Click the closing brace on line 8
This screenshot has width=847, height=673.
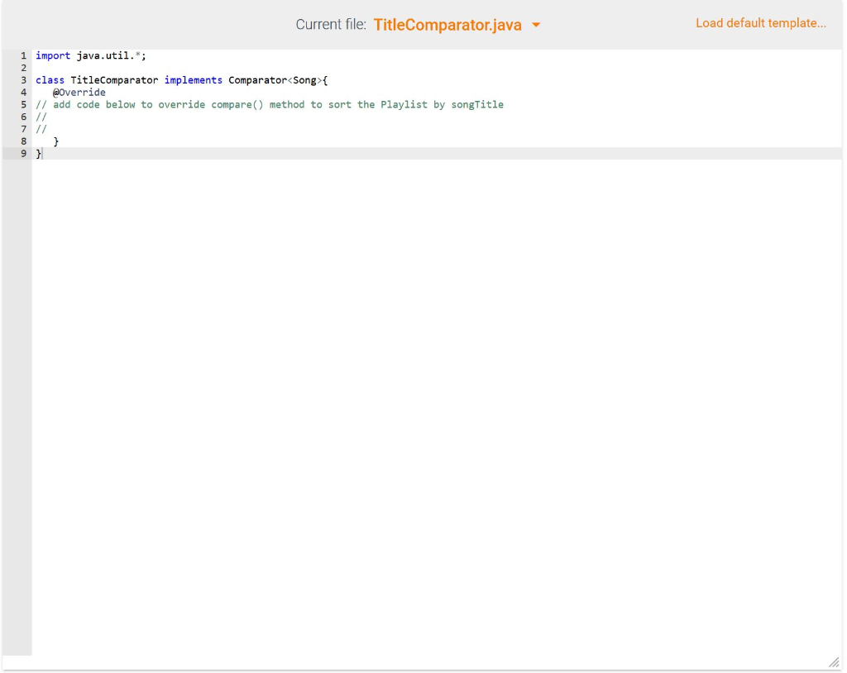(x=57, y=141)
